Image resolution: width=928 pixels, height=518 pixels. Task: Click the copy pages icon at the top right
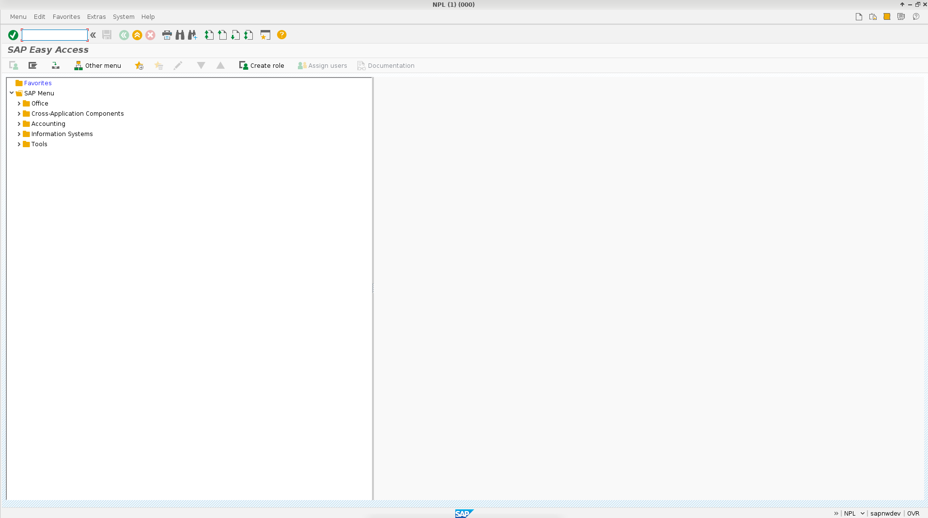(x=873, y=16)
